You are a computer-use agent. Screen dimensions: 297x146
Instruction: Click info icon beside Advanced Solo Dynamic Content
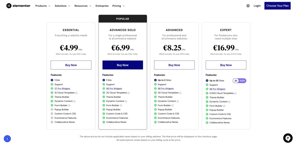pos(126,101)
